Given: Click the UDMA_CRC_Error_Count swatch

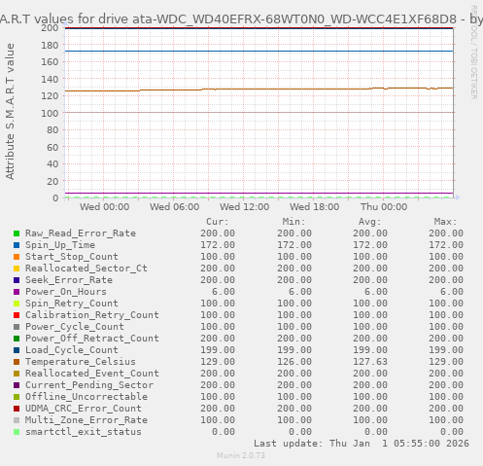Looking at the screenshot, I should pos(17,409).
